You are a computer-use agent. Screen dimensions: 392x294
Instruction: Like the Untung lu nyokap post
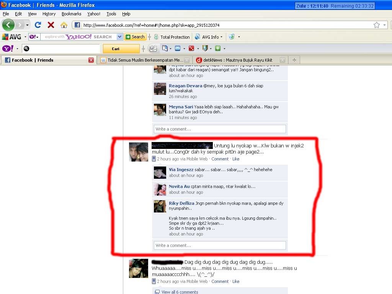click(236, 159)
